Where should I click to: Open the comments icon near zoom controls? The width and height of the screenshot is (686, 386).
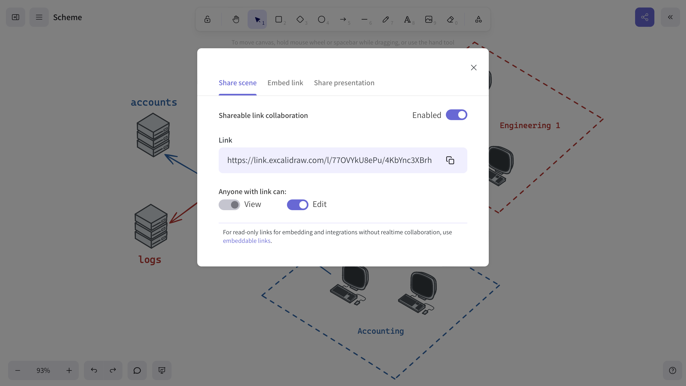137,370
